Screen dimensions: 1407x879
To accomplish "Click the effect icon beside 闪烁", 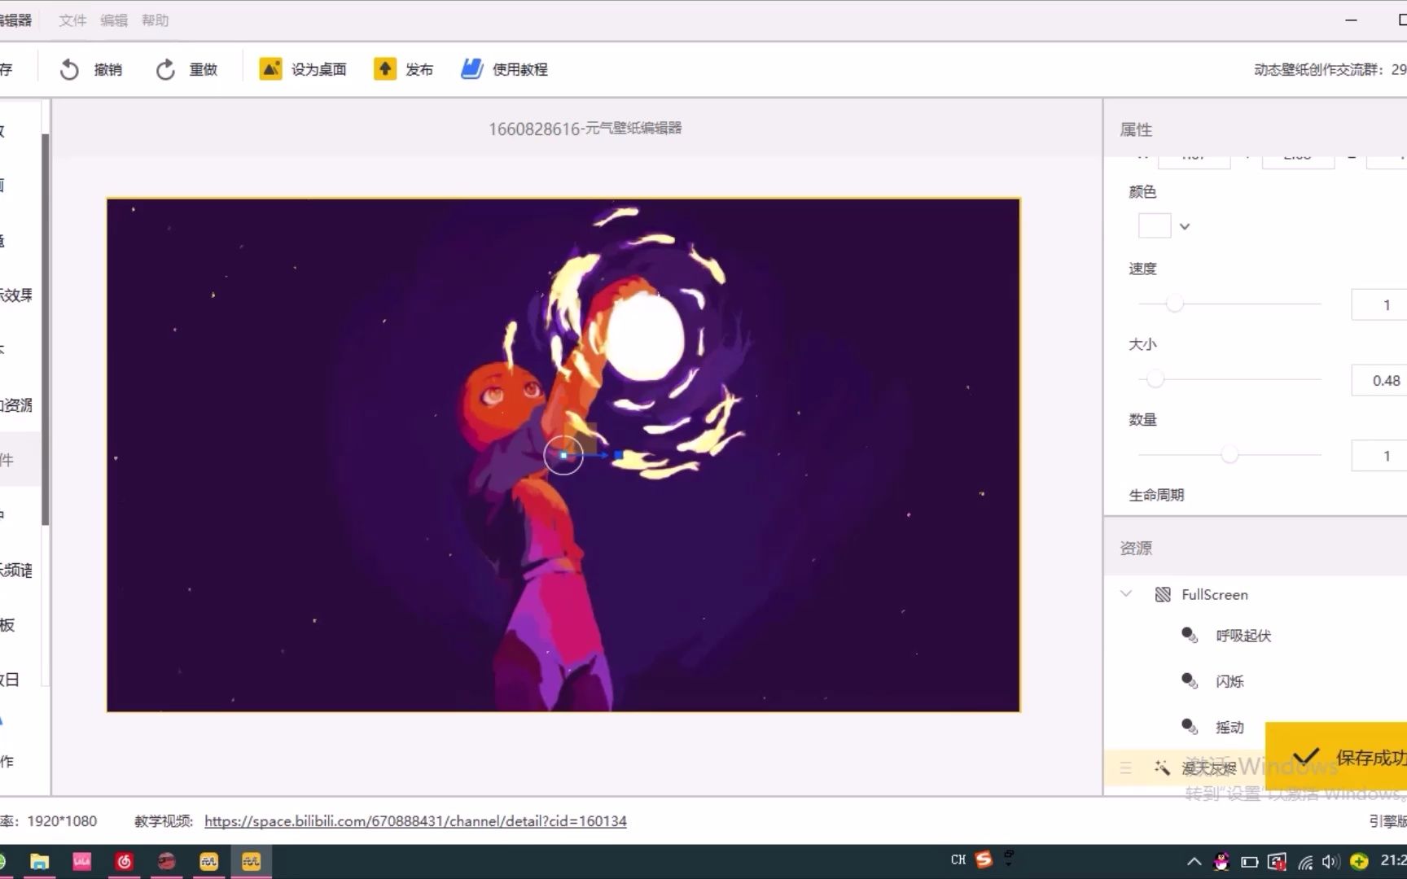I will (x=1190, y=681).
